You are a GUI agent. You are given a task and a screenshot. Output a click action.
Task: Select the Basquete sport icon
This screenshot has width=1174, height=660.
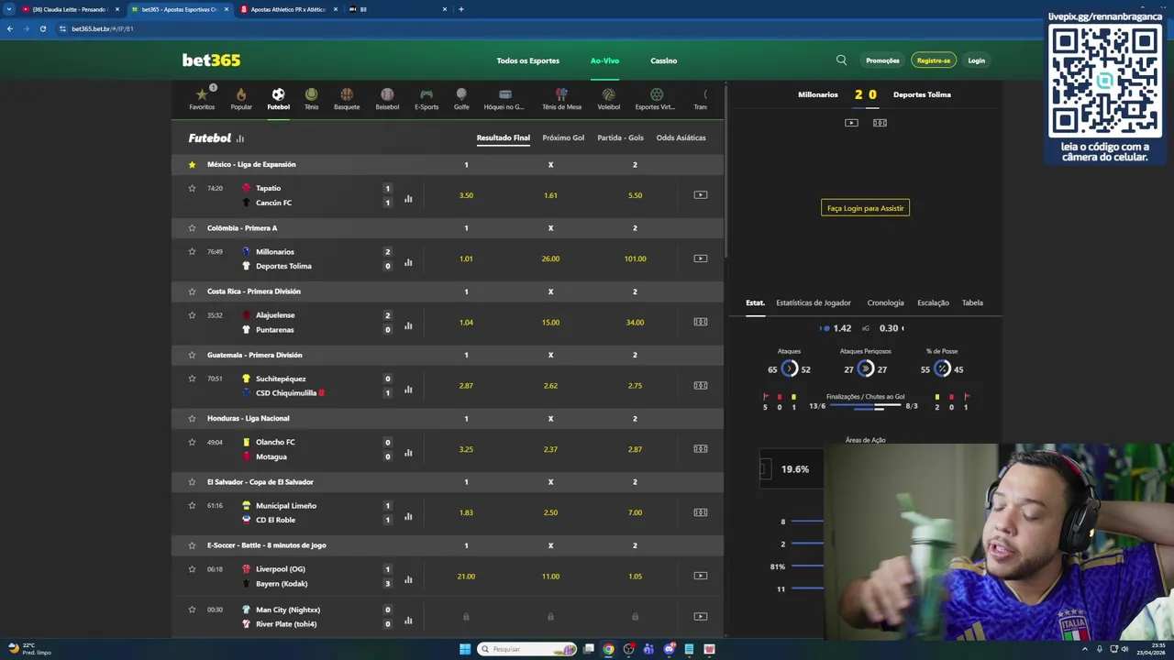[x=347, y=99]
